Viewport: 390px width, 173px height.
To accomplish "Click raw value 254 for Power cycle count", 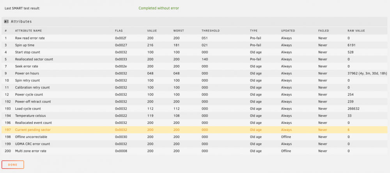I will (x=351, y=94).
